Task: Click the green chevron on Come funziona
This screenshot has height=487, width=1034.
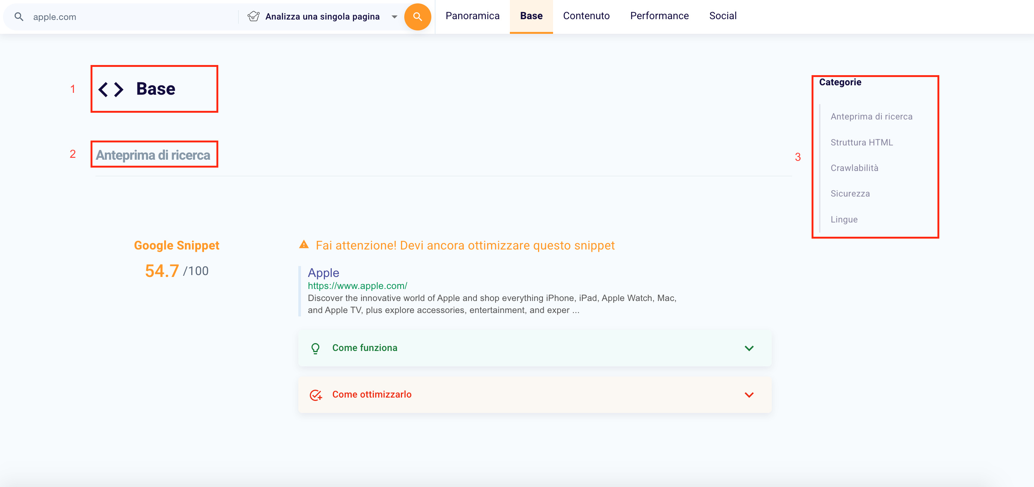Action: [x=749, y=348]
